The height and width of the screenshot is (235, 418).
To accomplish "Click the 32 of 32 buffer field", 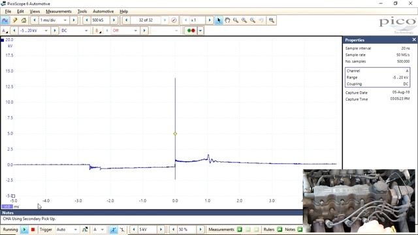I will pos(146,20).
